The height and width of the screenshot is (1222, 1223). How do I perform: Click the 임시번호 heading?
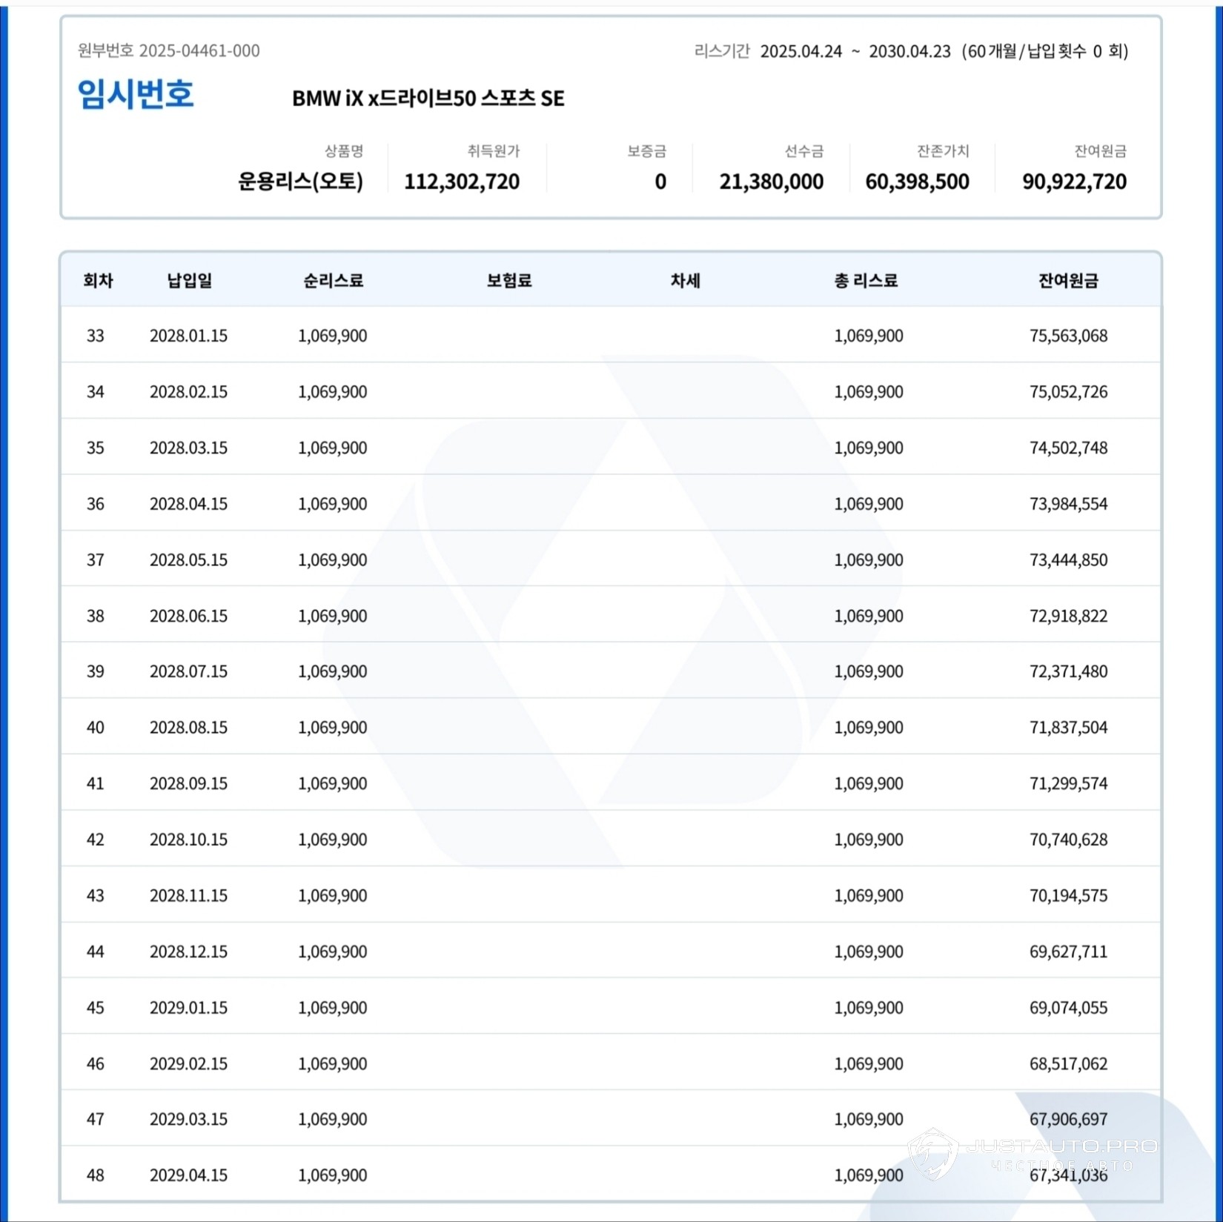pos(136,94)
